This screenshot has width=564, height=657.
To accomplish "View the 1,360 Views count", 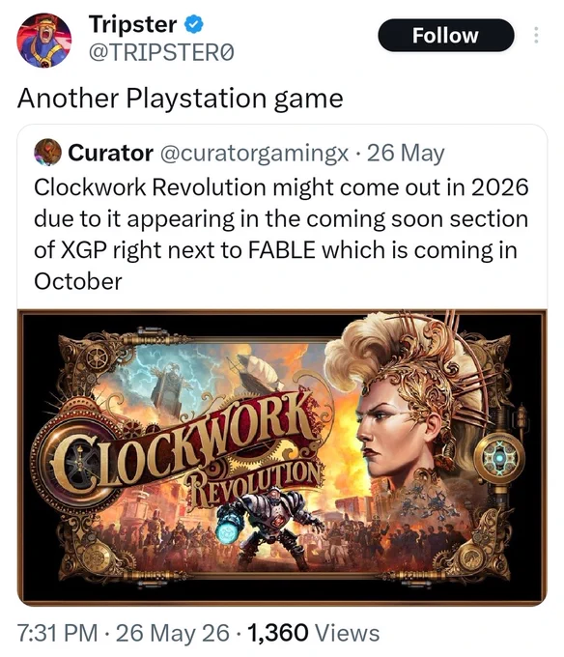I will tap(314, 632).
